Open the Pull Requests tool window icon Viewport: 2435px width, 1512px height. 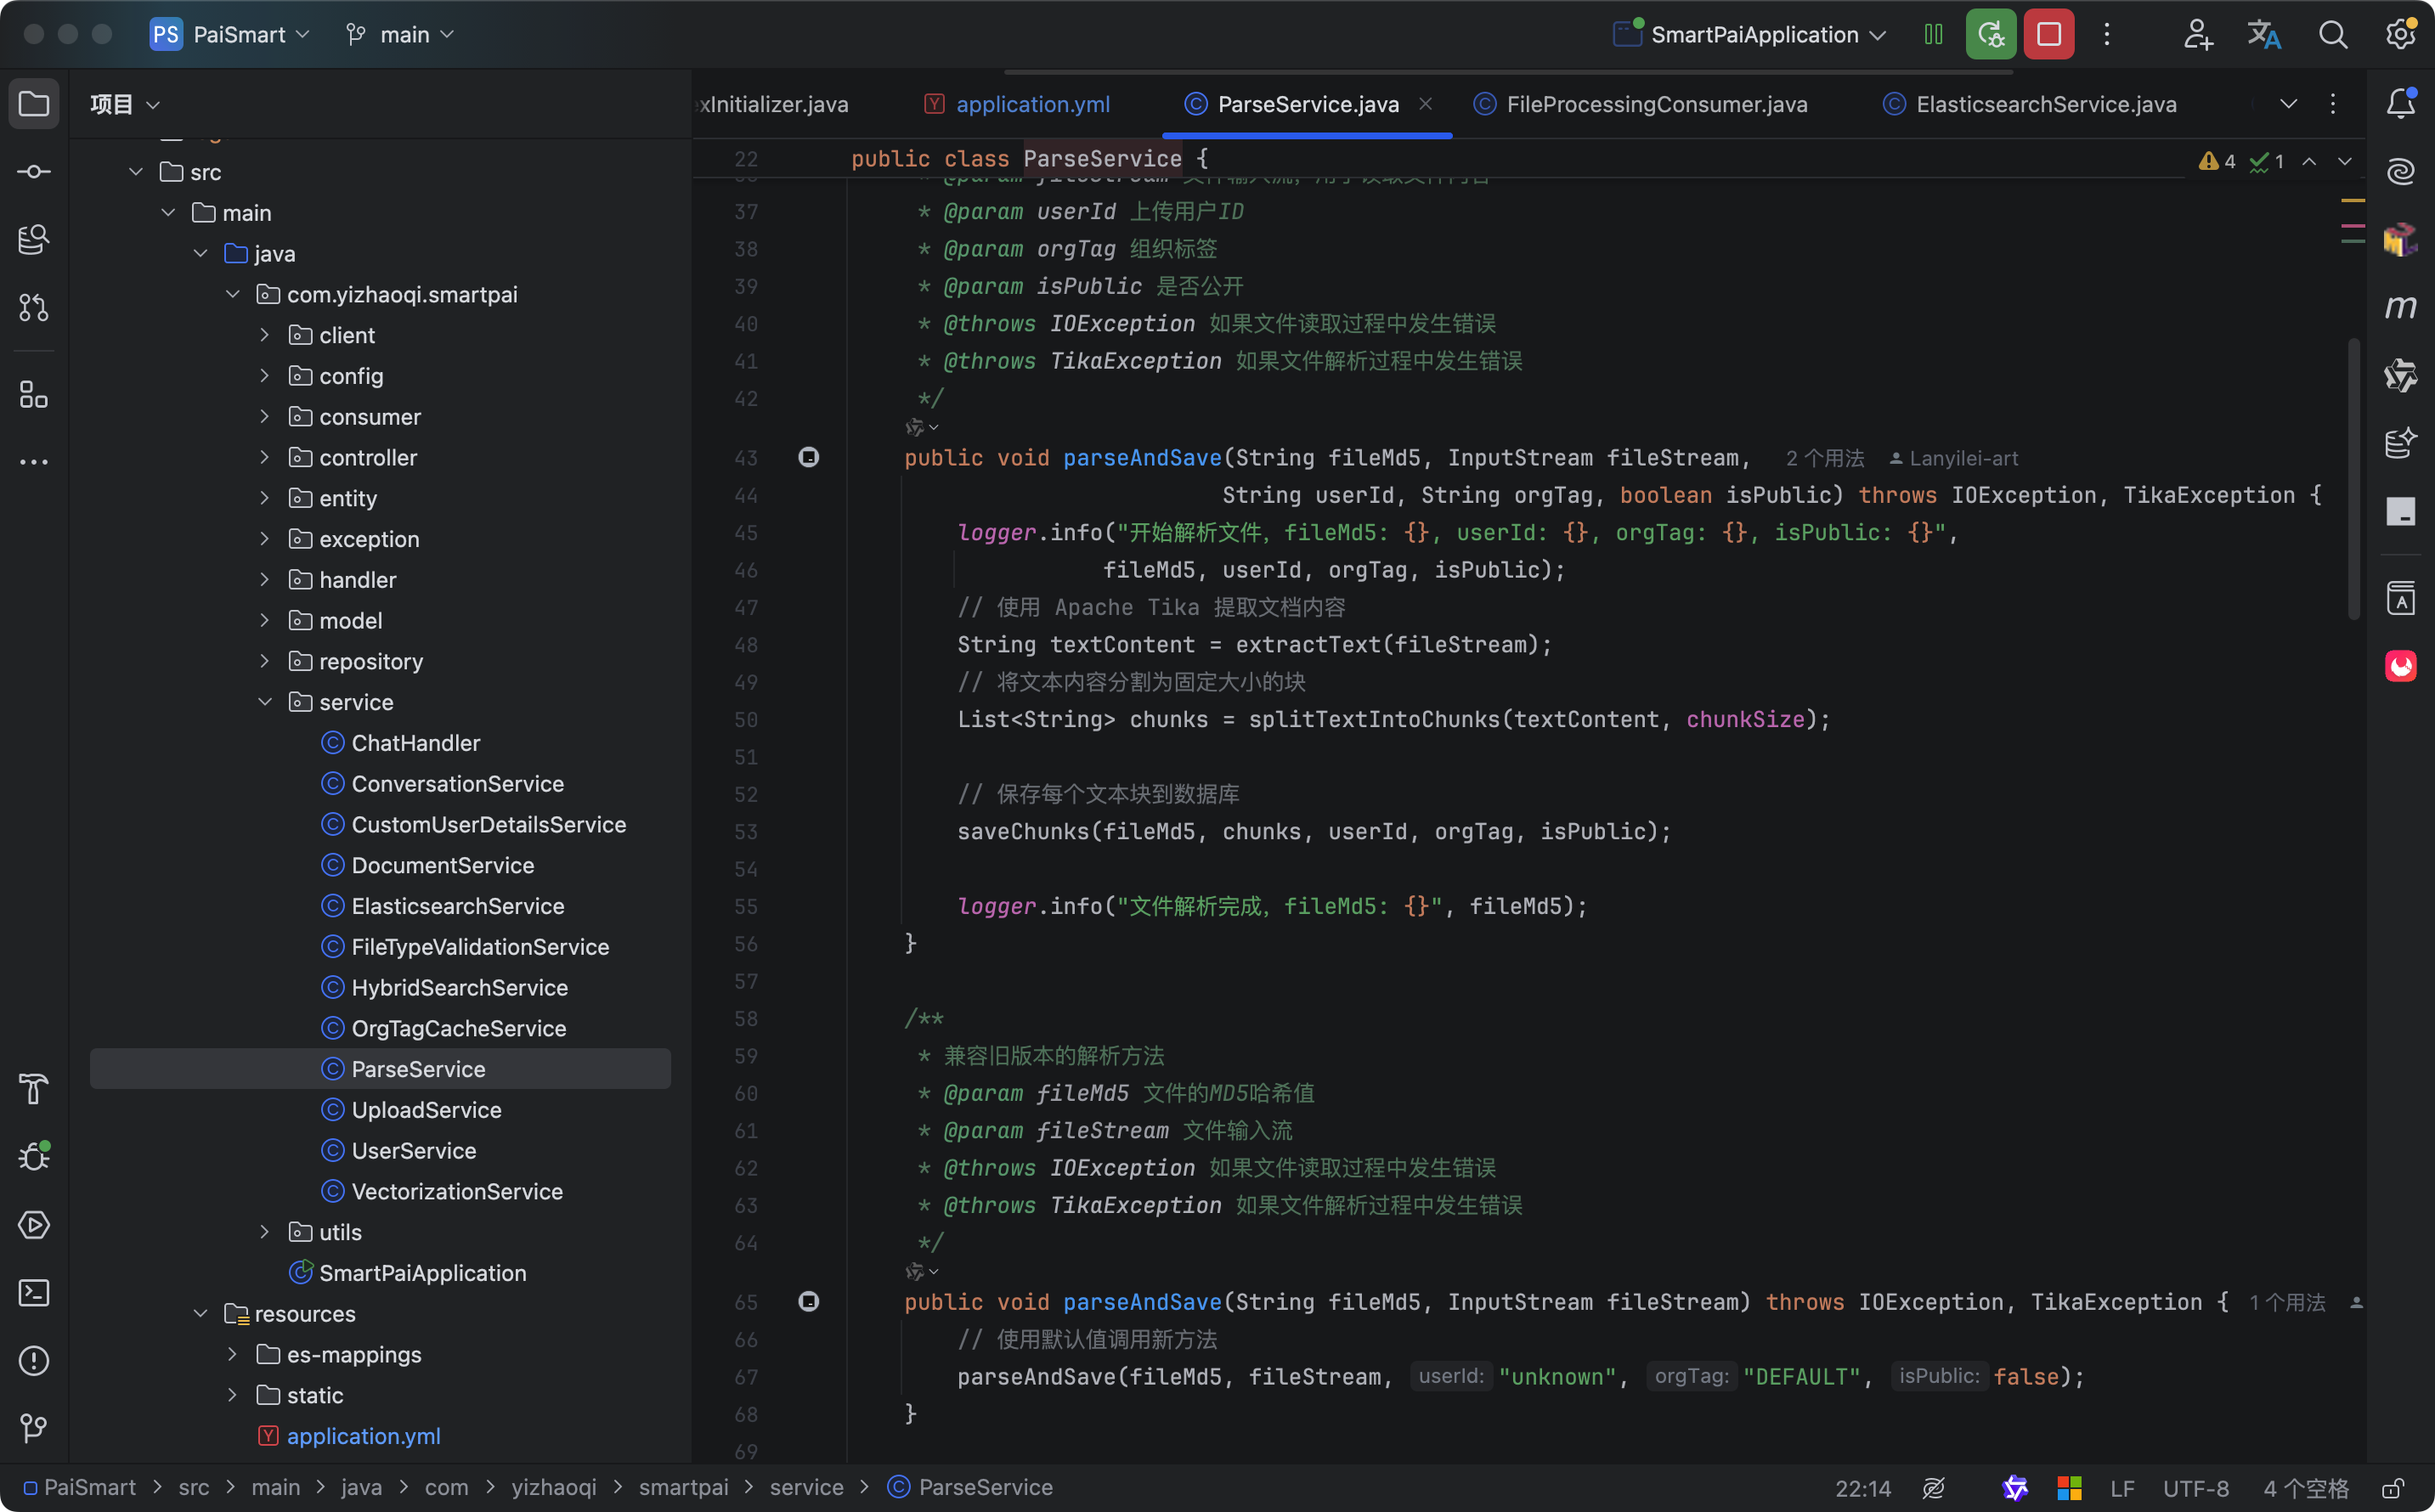34,308
